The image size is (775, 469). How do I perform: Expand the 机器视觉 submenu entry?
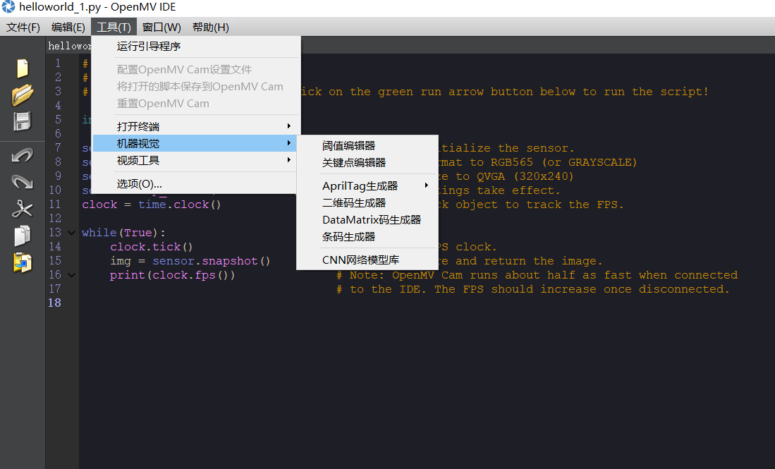point(196,143)
